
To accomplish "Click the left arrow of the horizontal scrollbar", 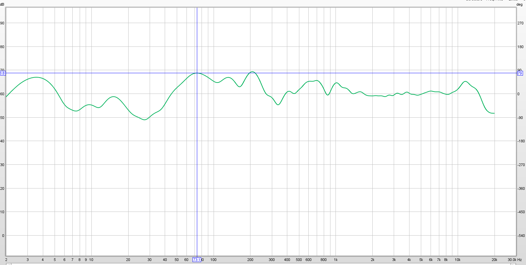I will click(x=9, y=264).
